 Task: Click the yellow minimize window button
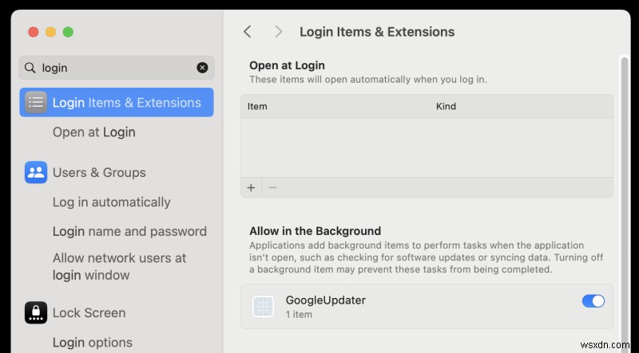50,32
